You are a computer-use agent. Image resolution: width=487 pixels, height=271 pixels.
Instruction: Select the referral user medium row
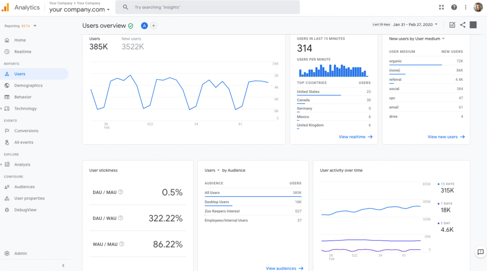click(x=426, y=80)
